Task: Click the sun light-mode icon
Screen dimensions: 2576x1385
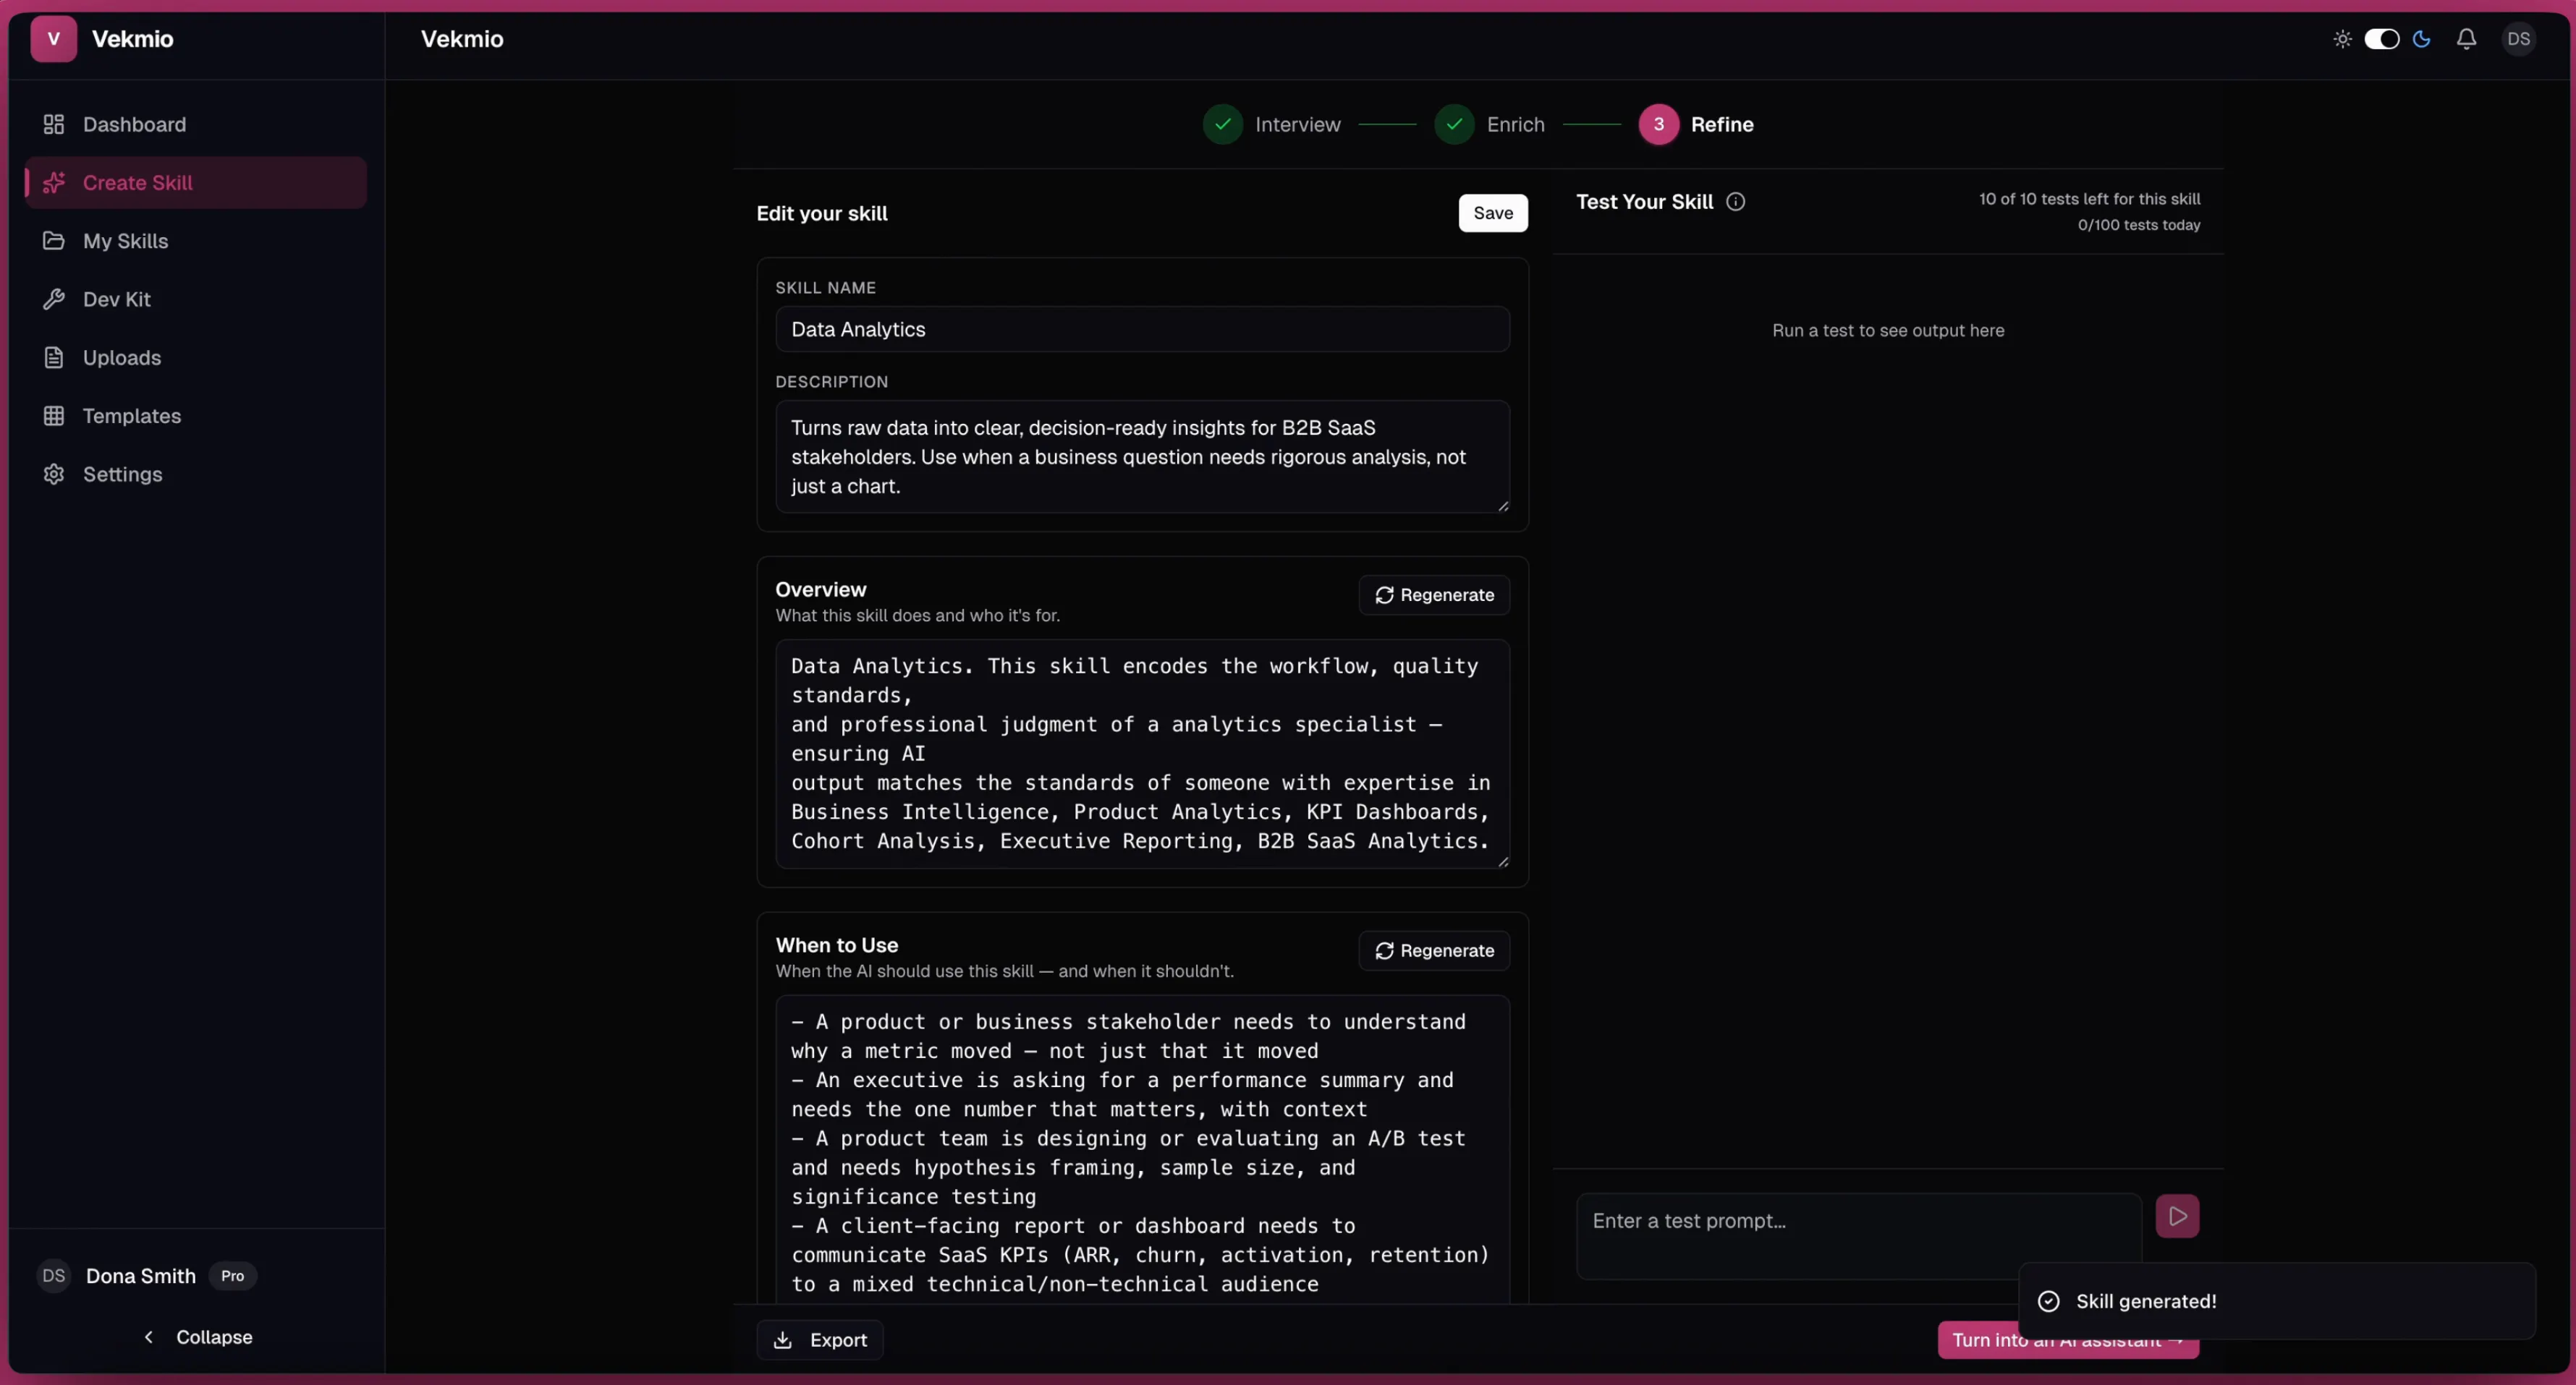Action: click(2342, 39)
